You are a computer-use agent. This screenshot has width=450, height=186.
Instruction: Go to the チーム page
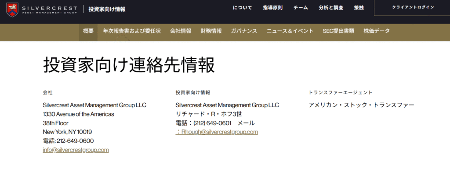[x=301, y=8]
